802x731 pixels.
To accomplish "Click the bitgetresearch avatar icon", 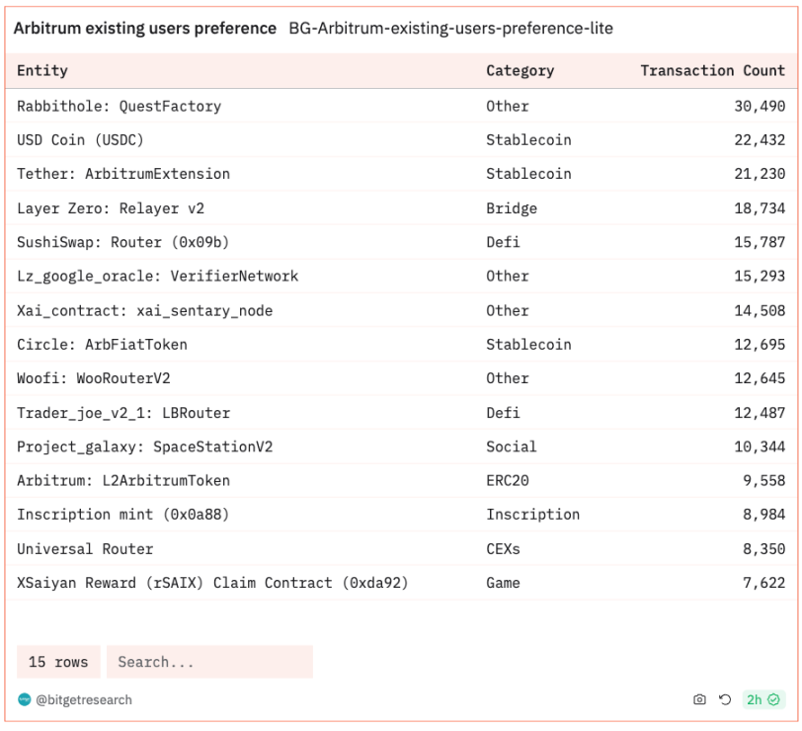I will tap(25, 700).
